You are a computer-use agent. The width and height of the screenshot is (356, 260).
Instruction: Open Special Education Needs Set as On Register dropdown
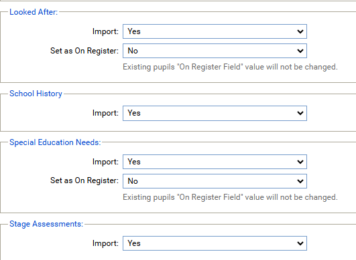[x=215, y=181]
